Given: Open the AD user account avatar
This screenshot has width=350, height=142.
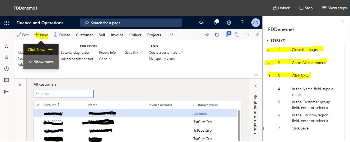Looking at the screenshot, I should [255, 23].
